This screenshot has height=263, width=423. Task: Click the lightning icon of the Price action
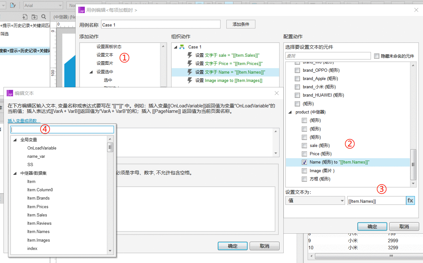190,63
